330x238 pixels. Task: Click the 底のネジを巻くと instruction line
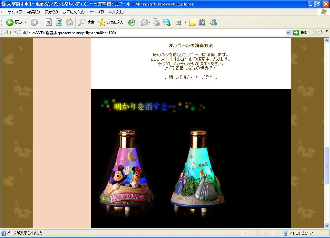[x=191, y=55]
